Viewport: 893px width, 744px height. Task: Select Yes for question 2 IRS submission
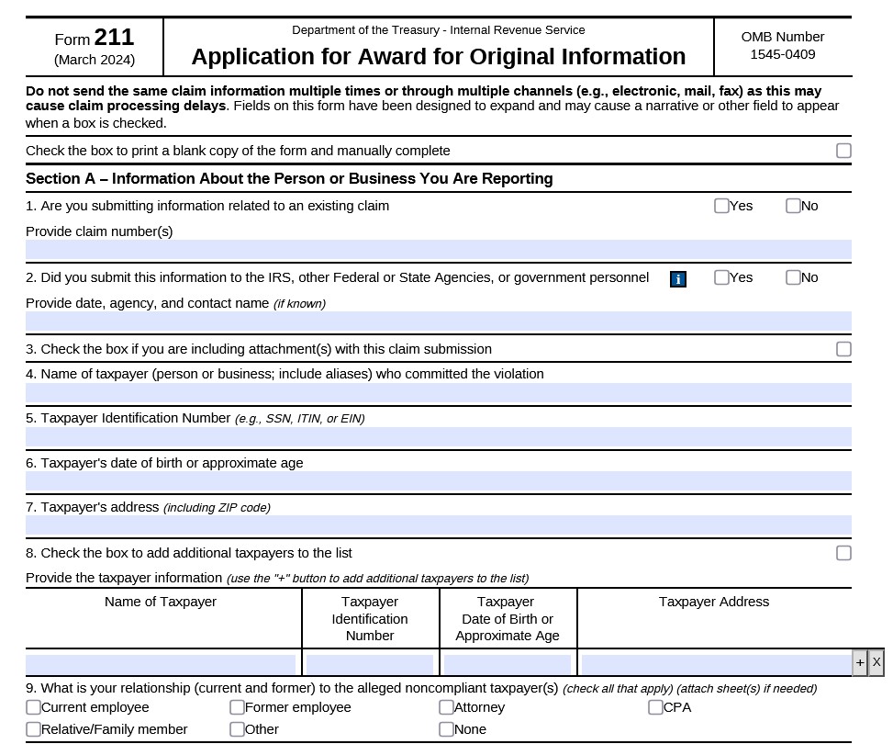pos(721,277)
